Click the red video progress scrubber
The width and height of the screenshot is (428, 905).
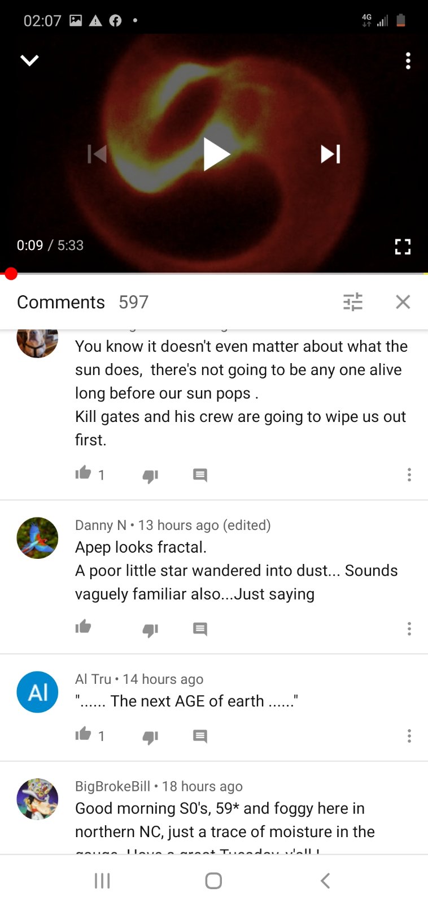tap(11, 274)
